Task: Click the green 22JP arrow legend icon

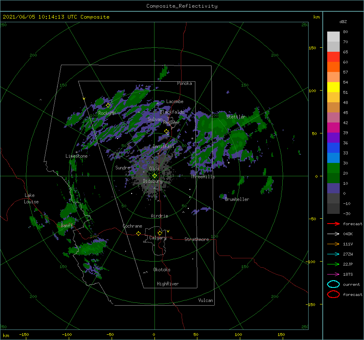Action: 333,264
